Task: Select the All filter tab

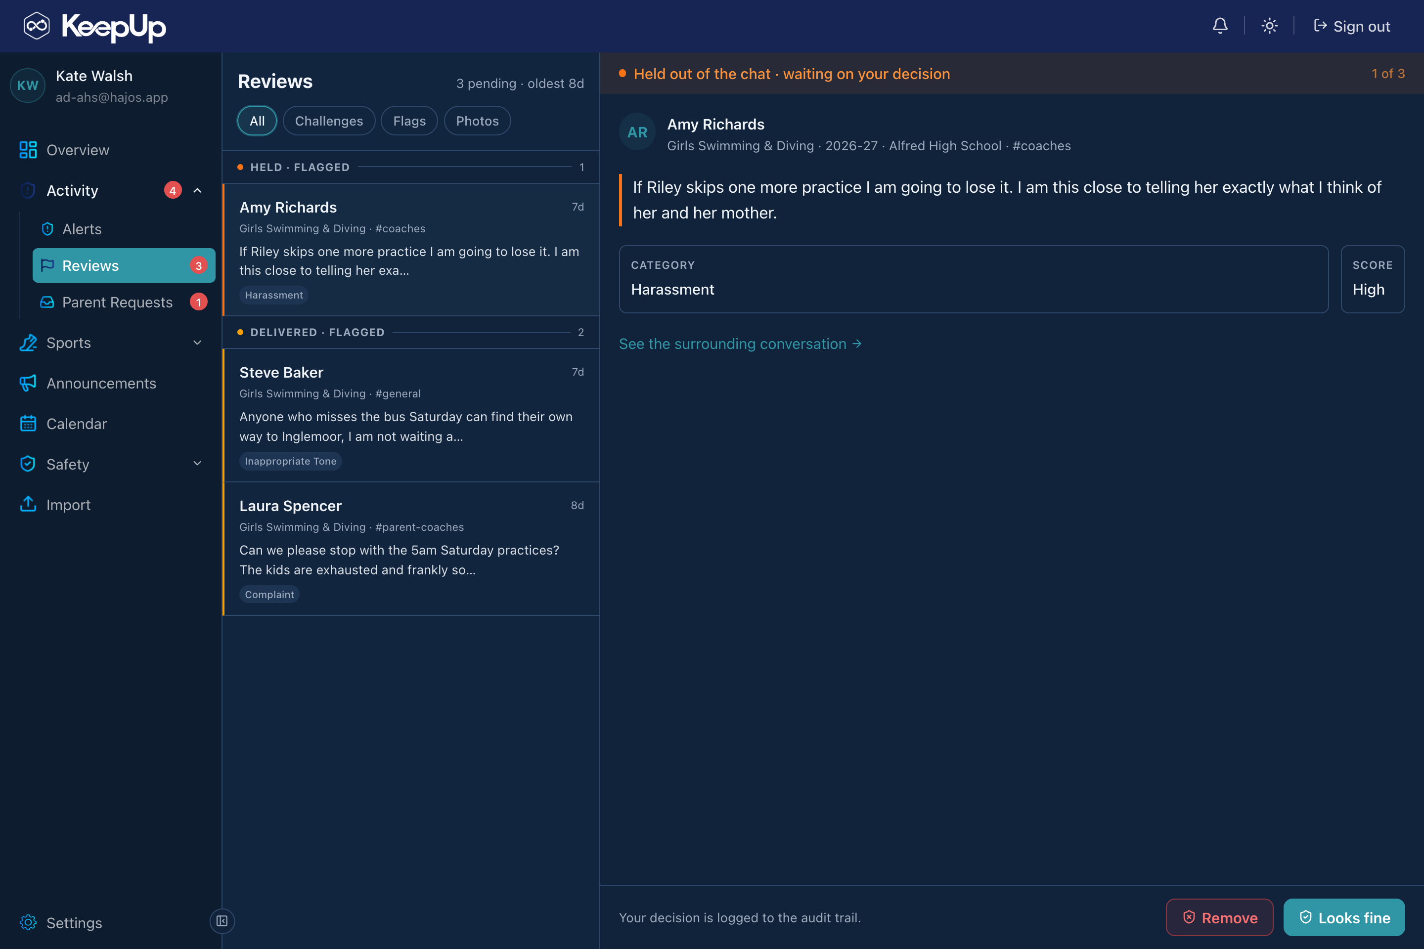Action: point(257,121)
